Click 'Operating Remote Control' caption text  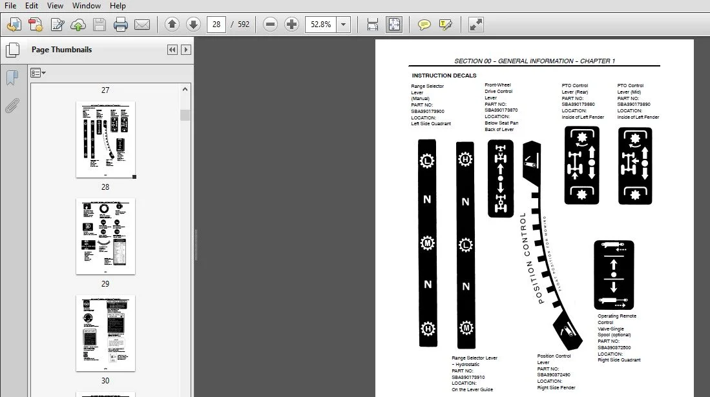tap(617, 319)
